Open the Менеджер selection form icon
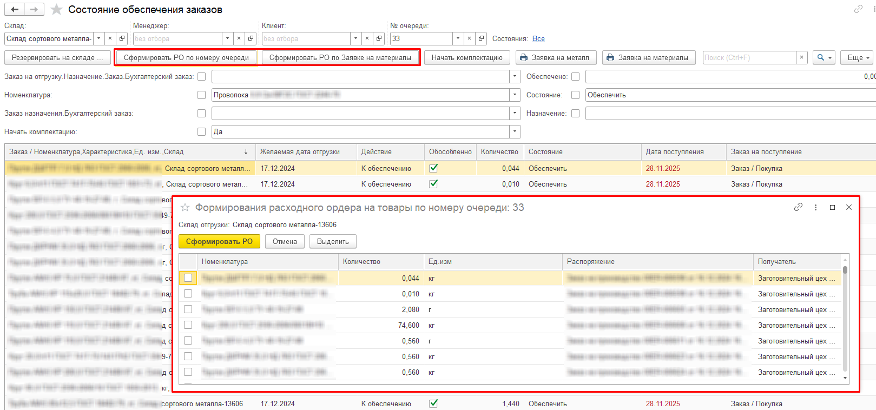This screenshot has height=410, width=876. click(251, 38)
